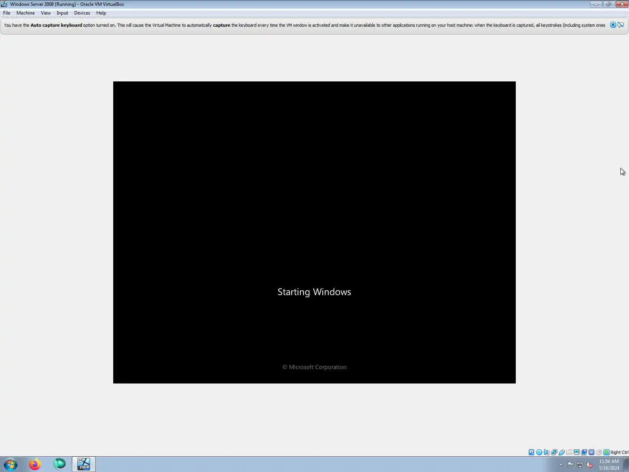
Task: Click the Right Ctrl host key label
Action: [619, 452]
